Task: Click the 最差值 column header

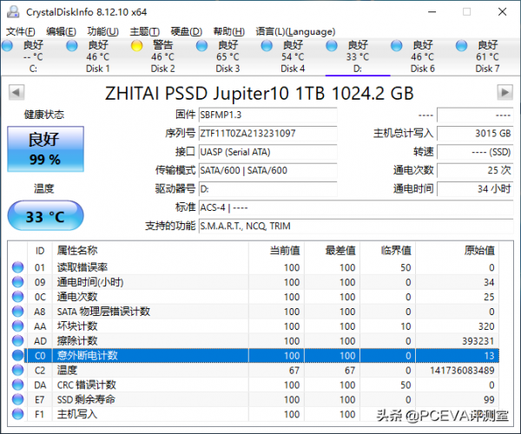Action: (x=332, y=250)
